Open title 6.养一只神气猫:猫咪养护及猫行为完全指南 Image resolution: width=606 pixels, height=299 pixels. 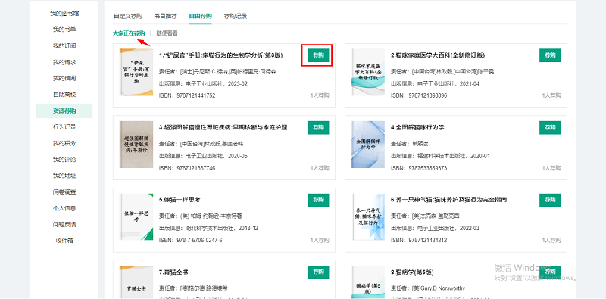(448, 200)
